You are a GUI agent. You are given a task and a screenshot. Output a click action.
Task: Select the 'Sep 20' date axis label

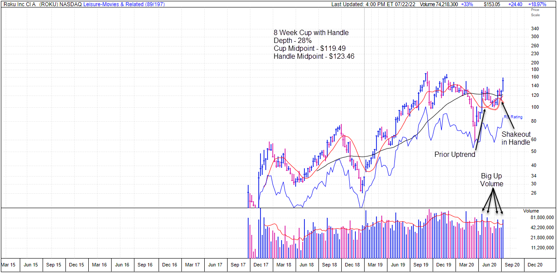click(x=512, y=265)
